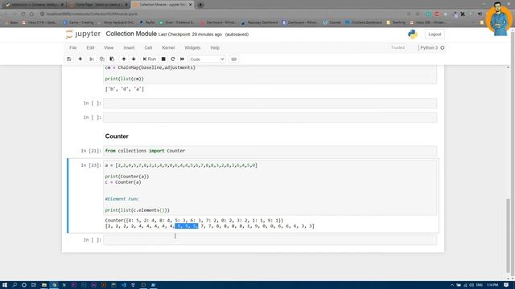Click the Python 3 kernel name
Viewport: 515px width, 289px height.
point(429,47)
